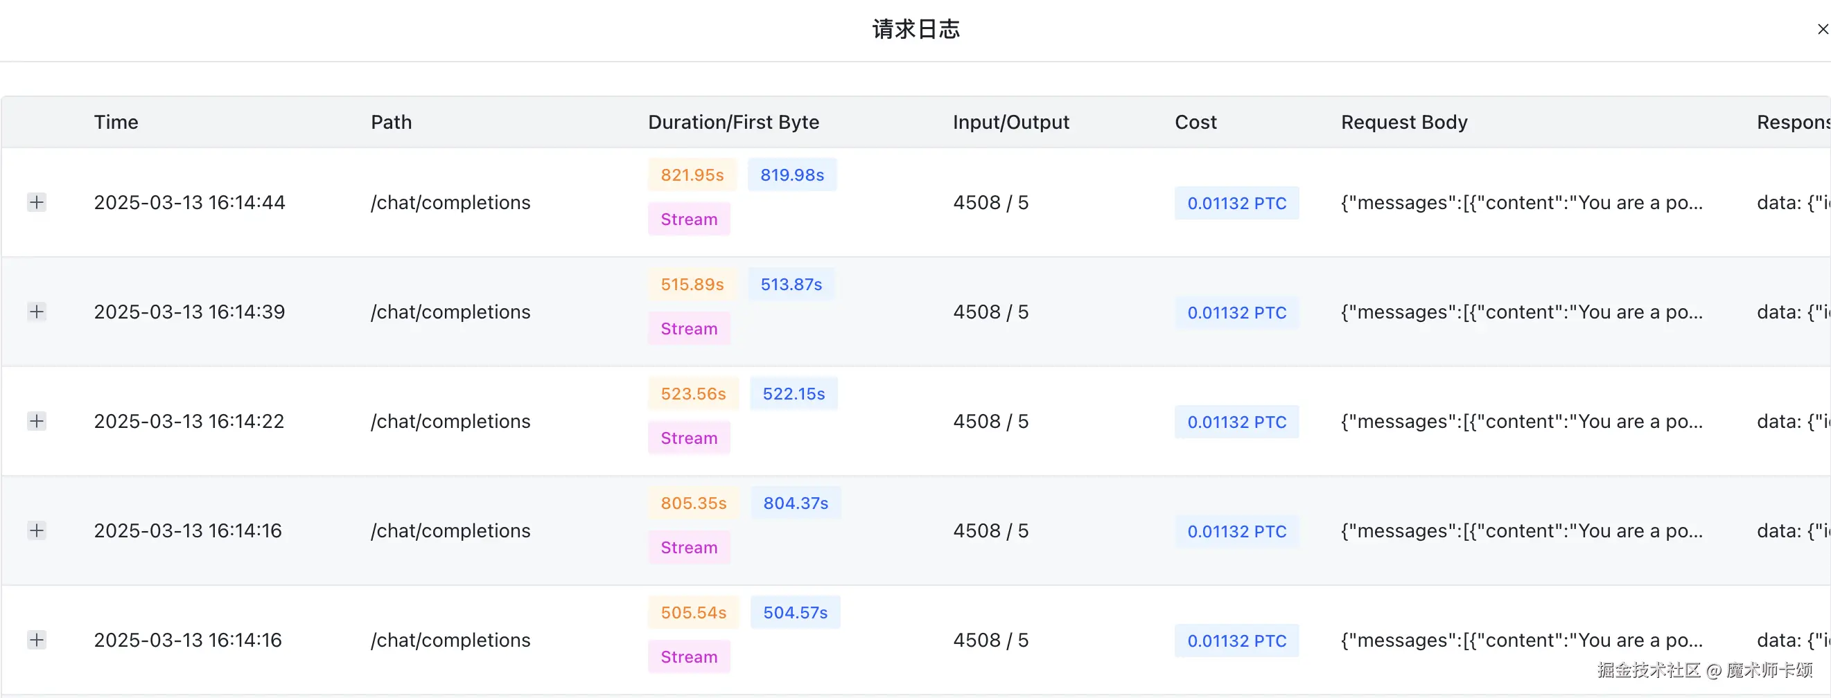Viewport: 1831px width, 698px height.
Task: Click the Stream tag in the 16:14:22 row
Action: (689, 438)
